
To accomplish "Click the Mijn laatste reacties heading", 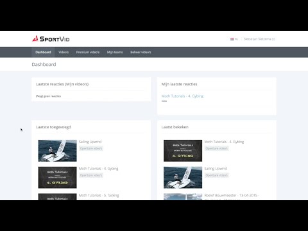I will click(179, 84).
